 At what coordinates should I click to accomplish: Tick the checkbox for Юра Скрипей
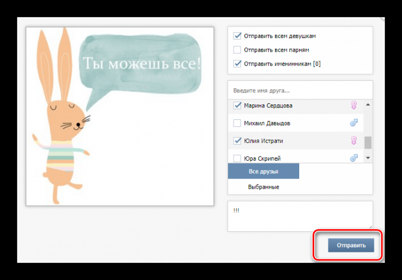point(237,158)
